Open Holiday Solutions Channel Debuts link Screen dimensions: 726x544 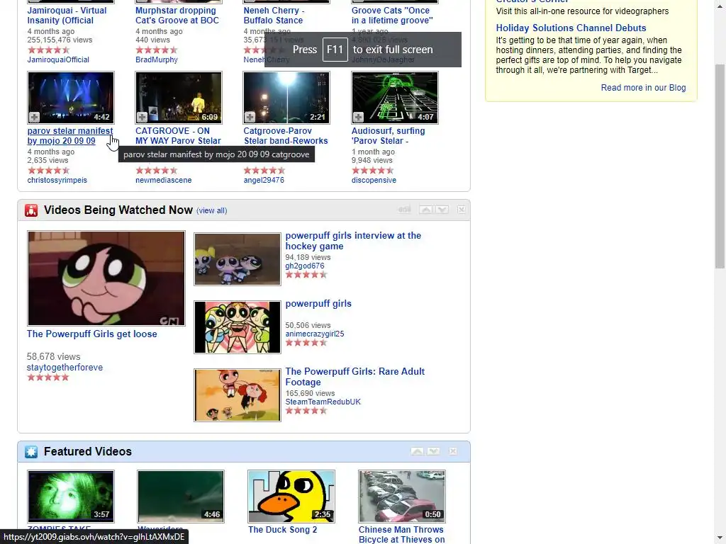click(x=571, y=28)
